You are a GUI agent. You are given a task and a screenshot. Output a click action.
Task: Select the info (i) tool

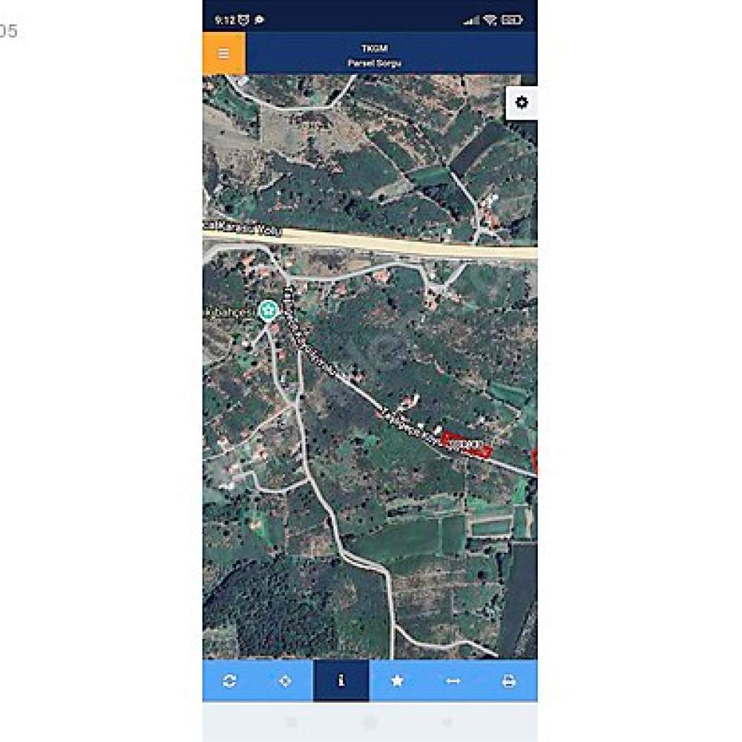pyautogui.click(x=341, y=680)
